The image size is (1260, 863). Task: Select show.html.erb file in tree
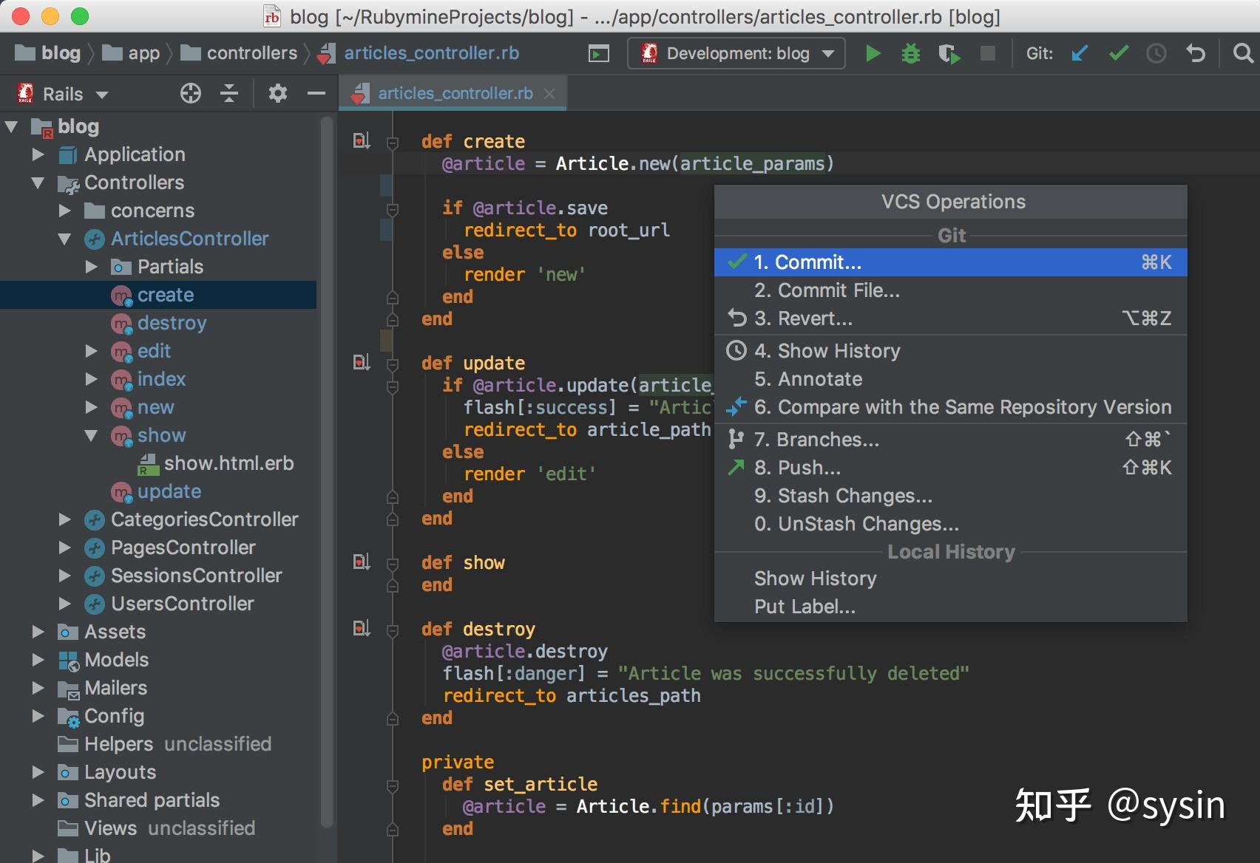(x=228, y=463)
